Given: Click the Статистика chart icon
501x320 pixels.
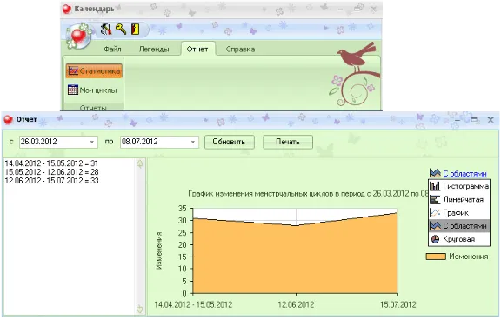Looking at the screenshot, I should click(x=73, y=70).
